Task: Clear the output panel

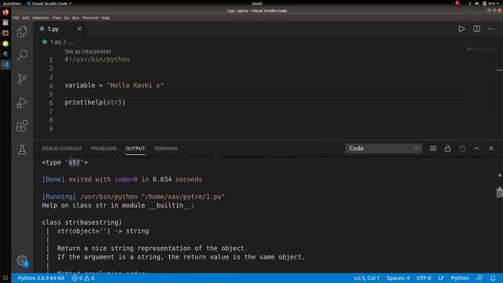Action: (433, 149)
